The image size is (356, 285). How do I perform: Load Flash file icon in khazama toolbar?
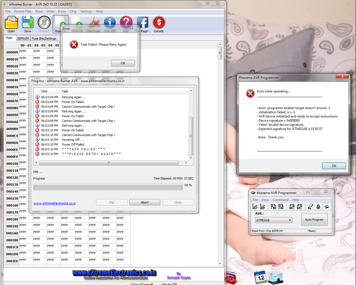(255, 207)
